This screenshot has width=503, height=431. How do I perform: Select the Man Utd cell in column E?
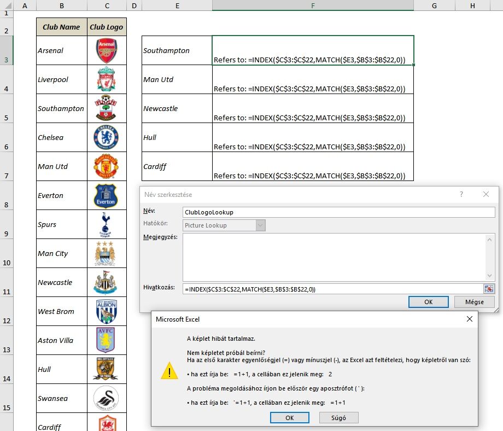[x=177, y=79]
